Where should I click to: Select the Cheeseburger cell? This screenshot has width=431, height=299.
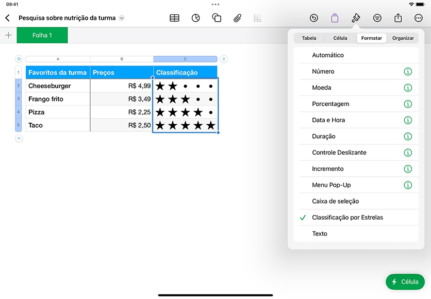58,86
